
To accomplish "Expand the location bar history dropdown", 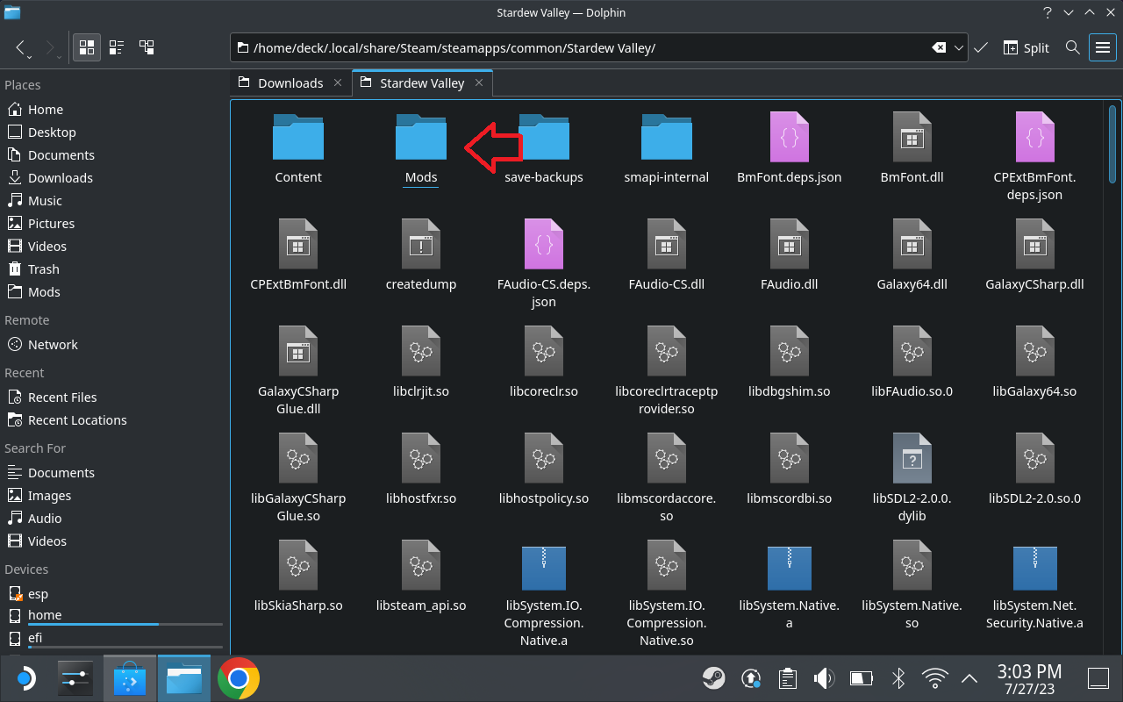I will point(959,47).
